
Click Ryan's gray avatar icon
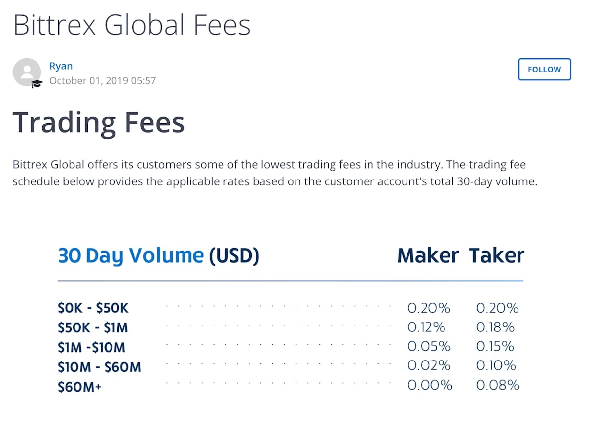(27, 72)
